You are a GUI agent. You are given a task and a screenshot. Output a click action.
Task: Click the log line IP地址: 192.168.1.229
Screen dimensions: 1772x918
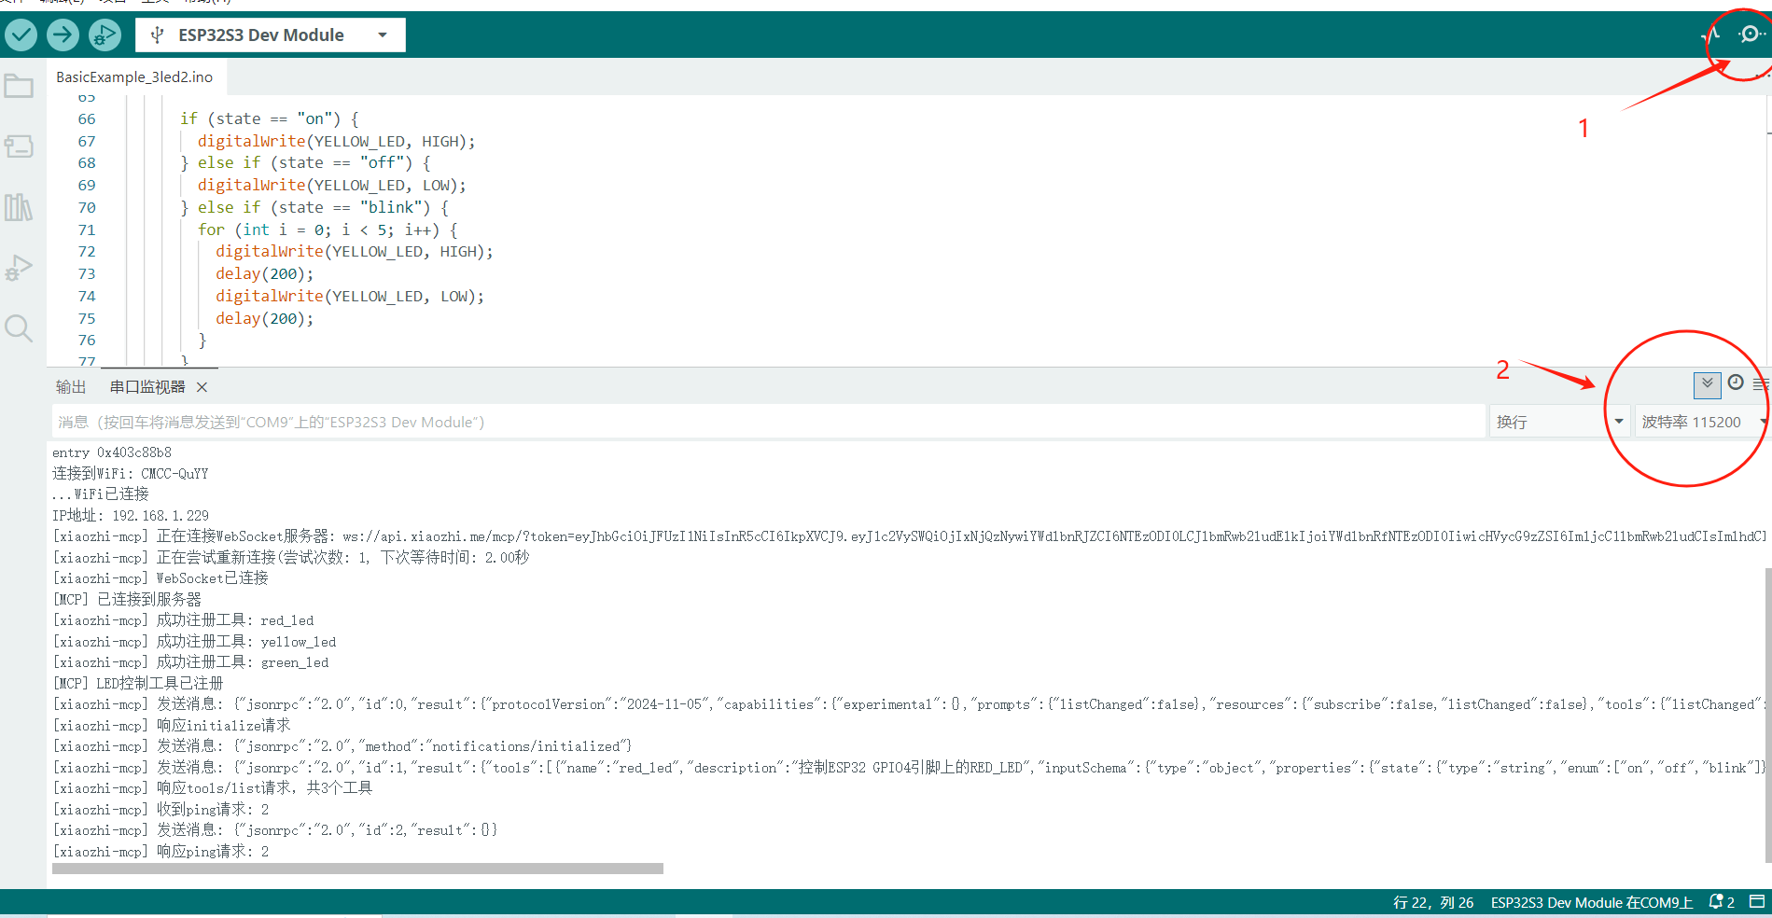coord(131,515)
